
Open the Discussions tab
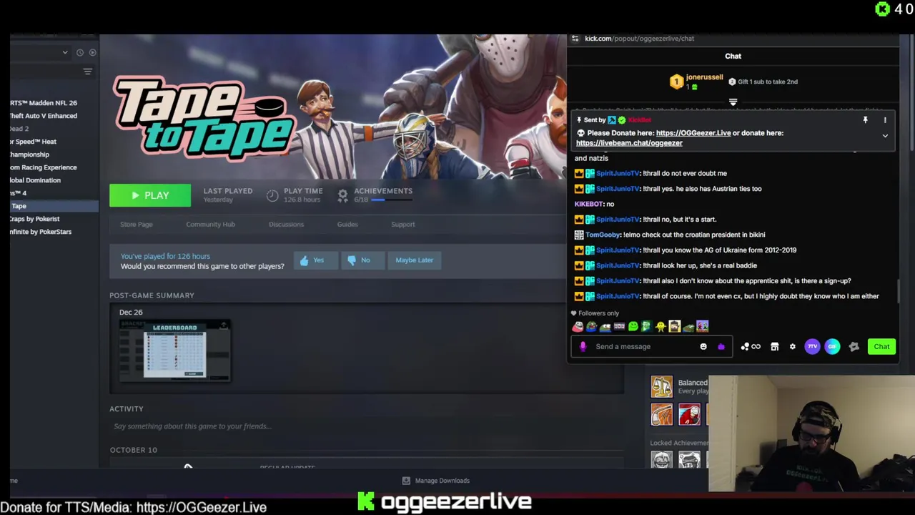point(286,225)
